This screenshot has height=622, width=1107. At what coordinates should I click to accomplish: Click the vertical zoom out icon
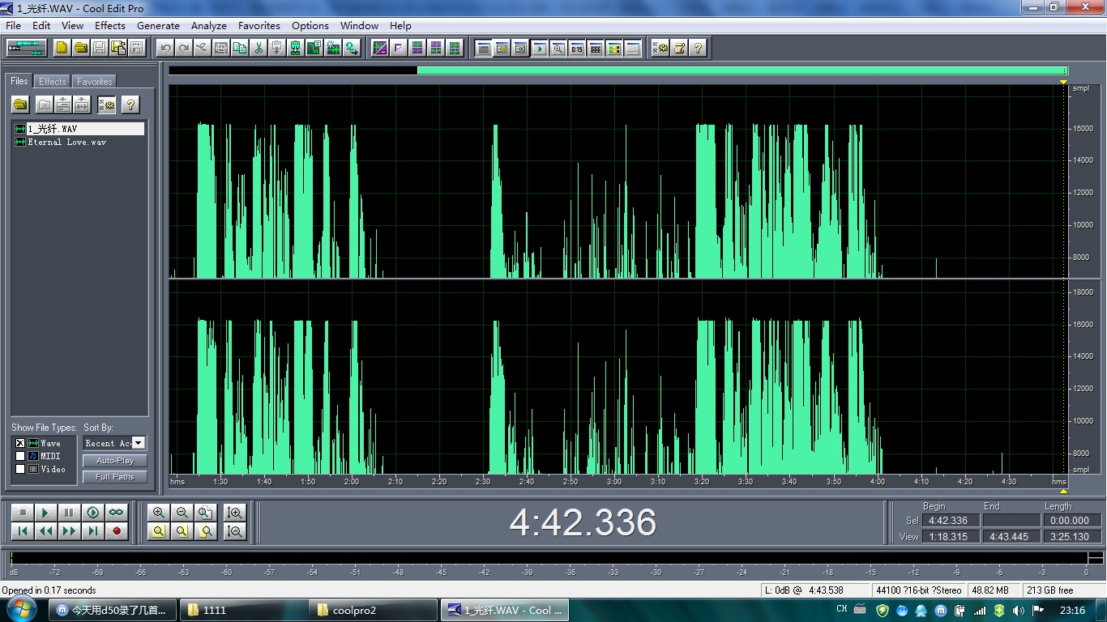[x=235, y=531]
